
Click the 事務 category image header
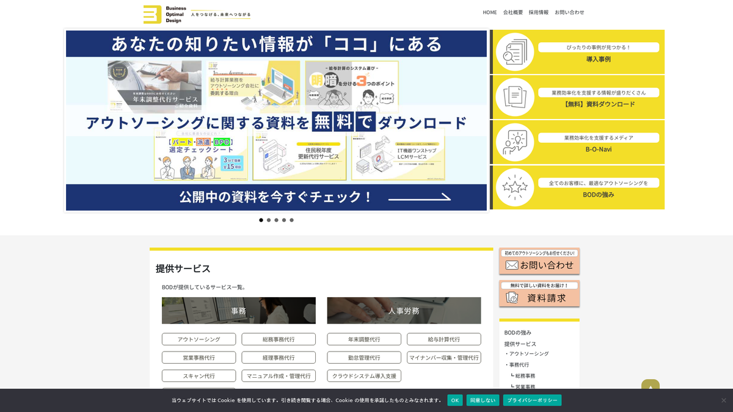tap(239, 311)
